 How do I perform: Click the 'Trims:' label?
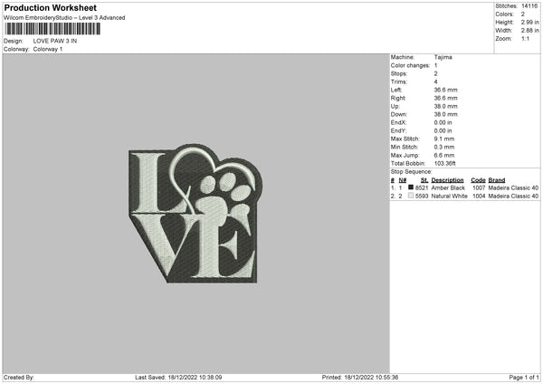click(x=398, y=82)
